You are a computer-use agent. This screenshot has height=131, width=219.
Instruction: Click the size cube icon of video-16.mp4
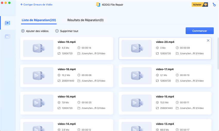[x=59, y=102]
